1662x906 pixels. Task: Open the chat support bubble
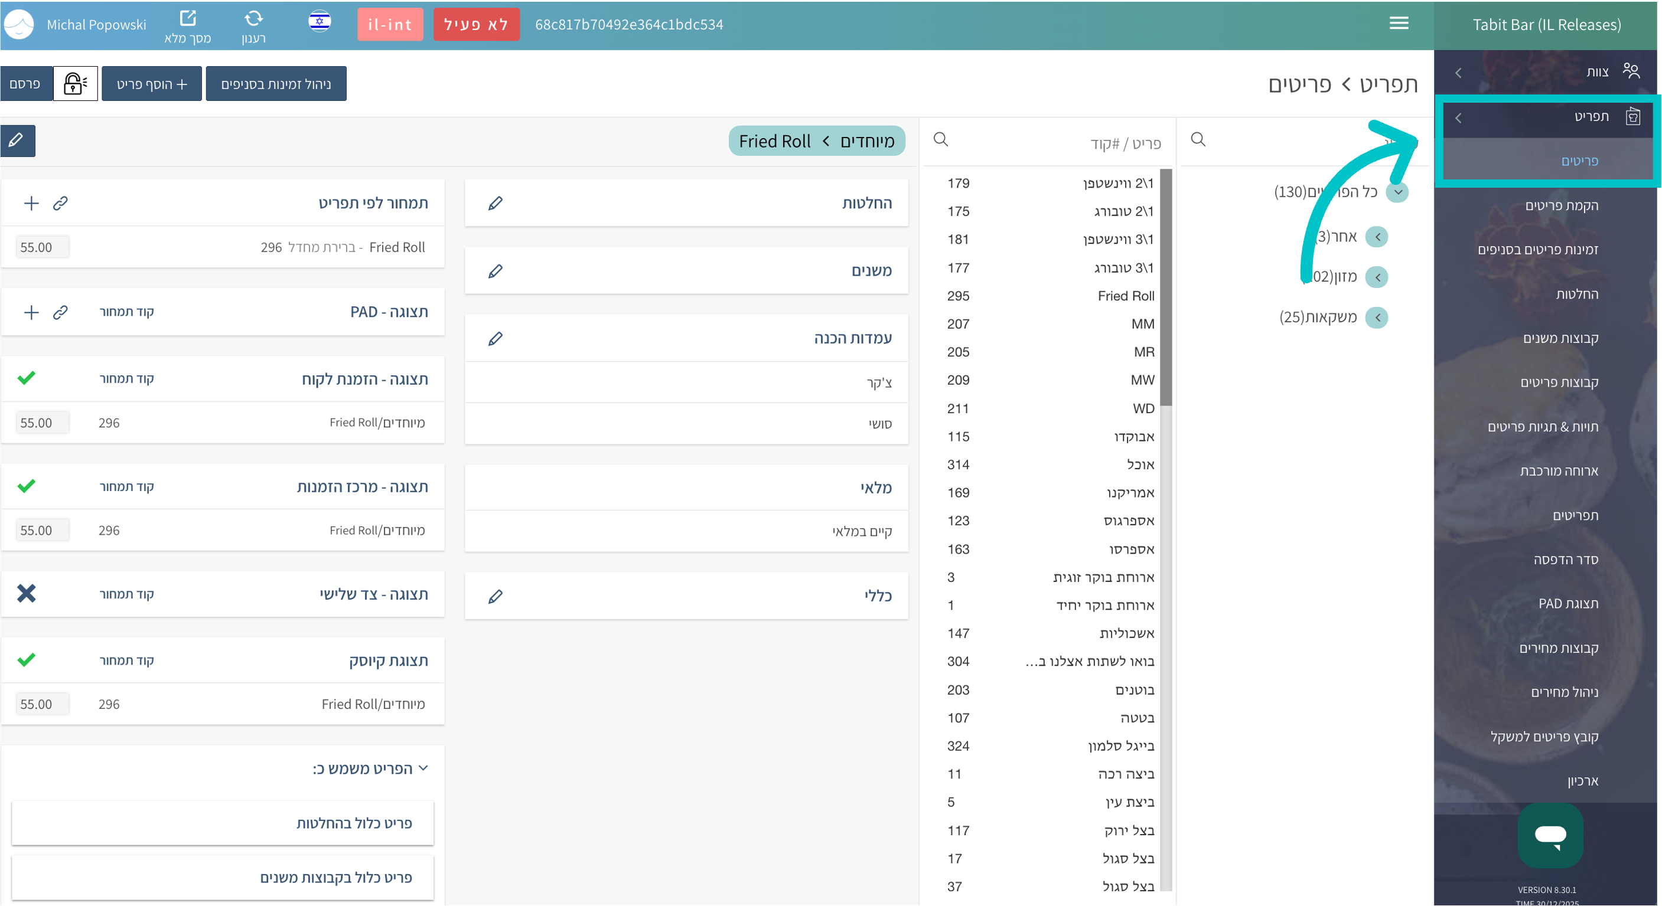[1550, 836]
